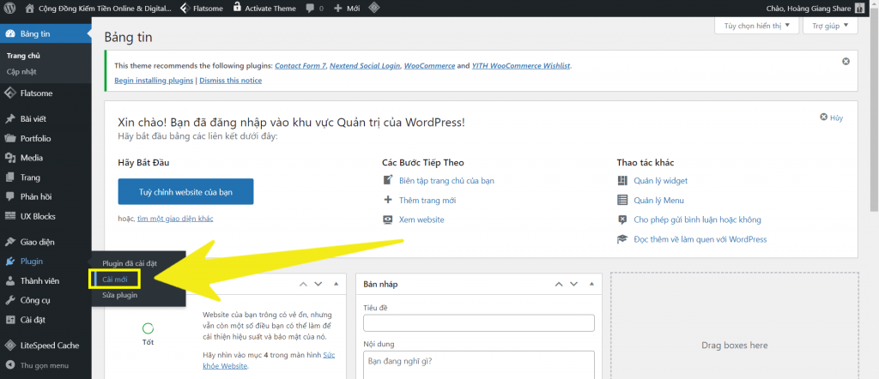Viewport: 879px width, 379px height.
Task: Click the Activate Theme lock icon
Action: pos(237,8)
